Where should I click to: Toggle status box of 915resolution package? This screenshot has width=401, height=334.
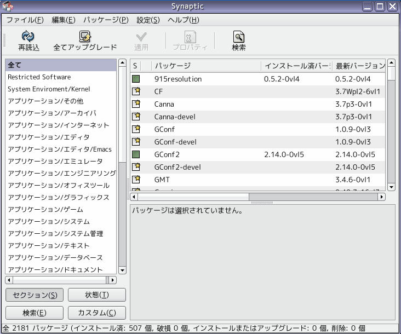136,79
